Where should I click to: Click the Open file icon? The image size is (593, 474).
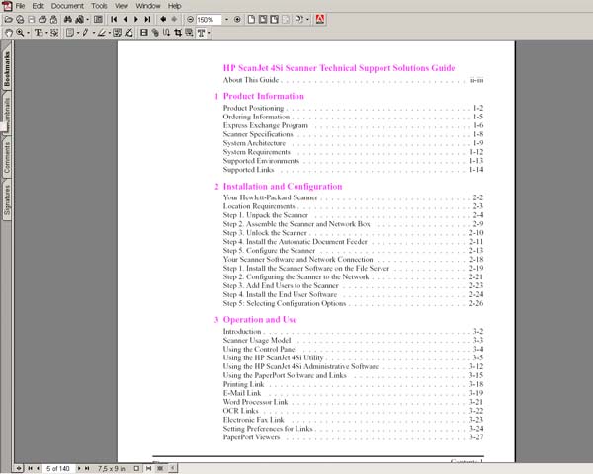coord(8,20)
